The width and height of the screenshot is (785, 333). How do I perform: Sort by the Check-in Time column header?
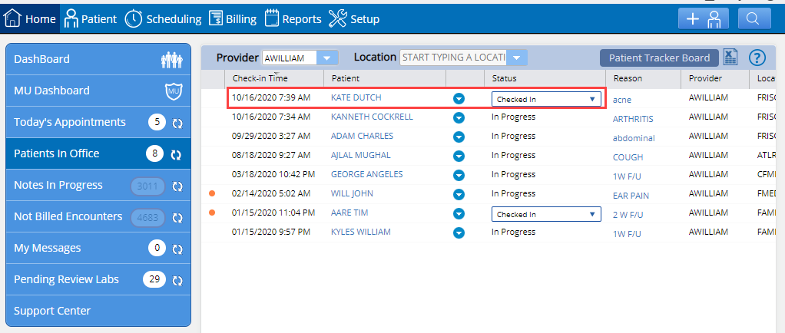click(x=260, y=78)
